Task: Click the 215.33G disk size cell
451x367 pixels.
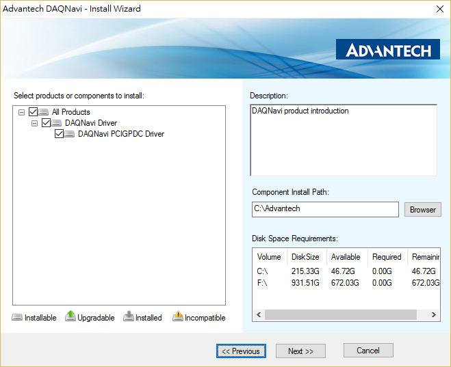Action: pyautogui.click(x=305, y=271)
